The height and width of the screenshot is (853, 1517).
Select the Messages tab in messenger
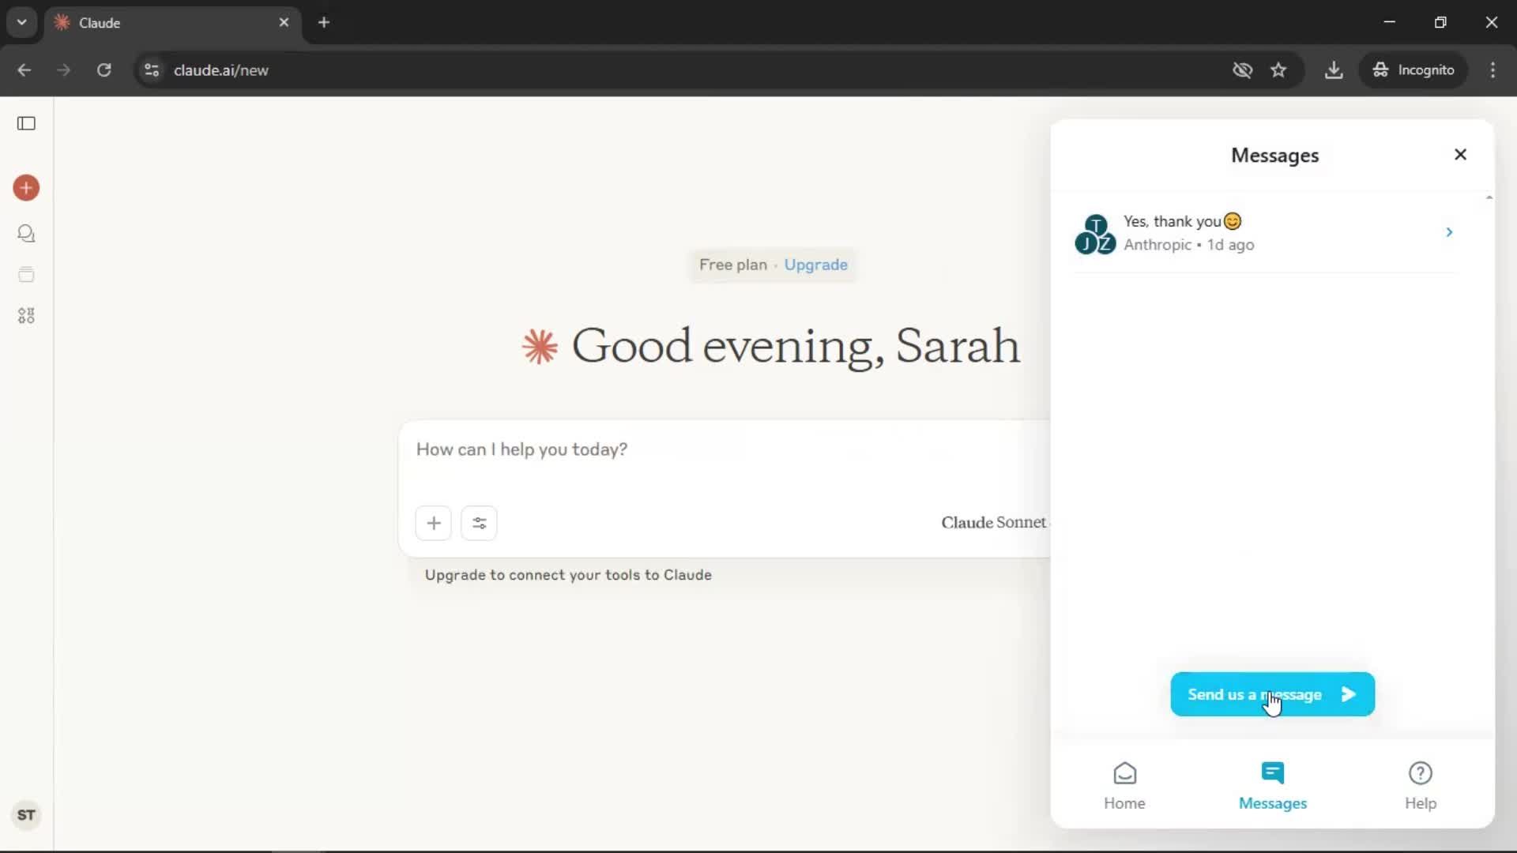[1272, 786]
